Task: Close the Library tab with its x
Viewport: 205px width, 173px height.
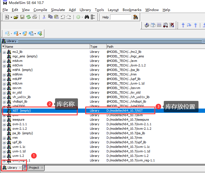Action: pyautogui.click(x=20, y=168)
